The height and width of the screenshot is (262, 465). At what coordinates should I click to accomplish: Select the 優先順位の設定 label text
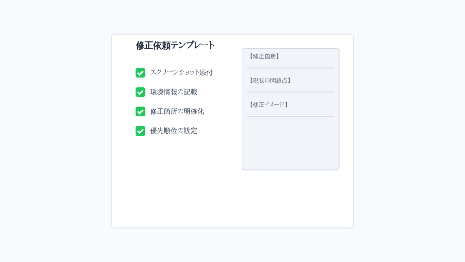[x=173, y=131]
